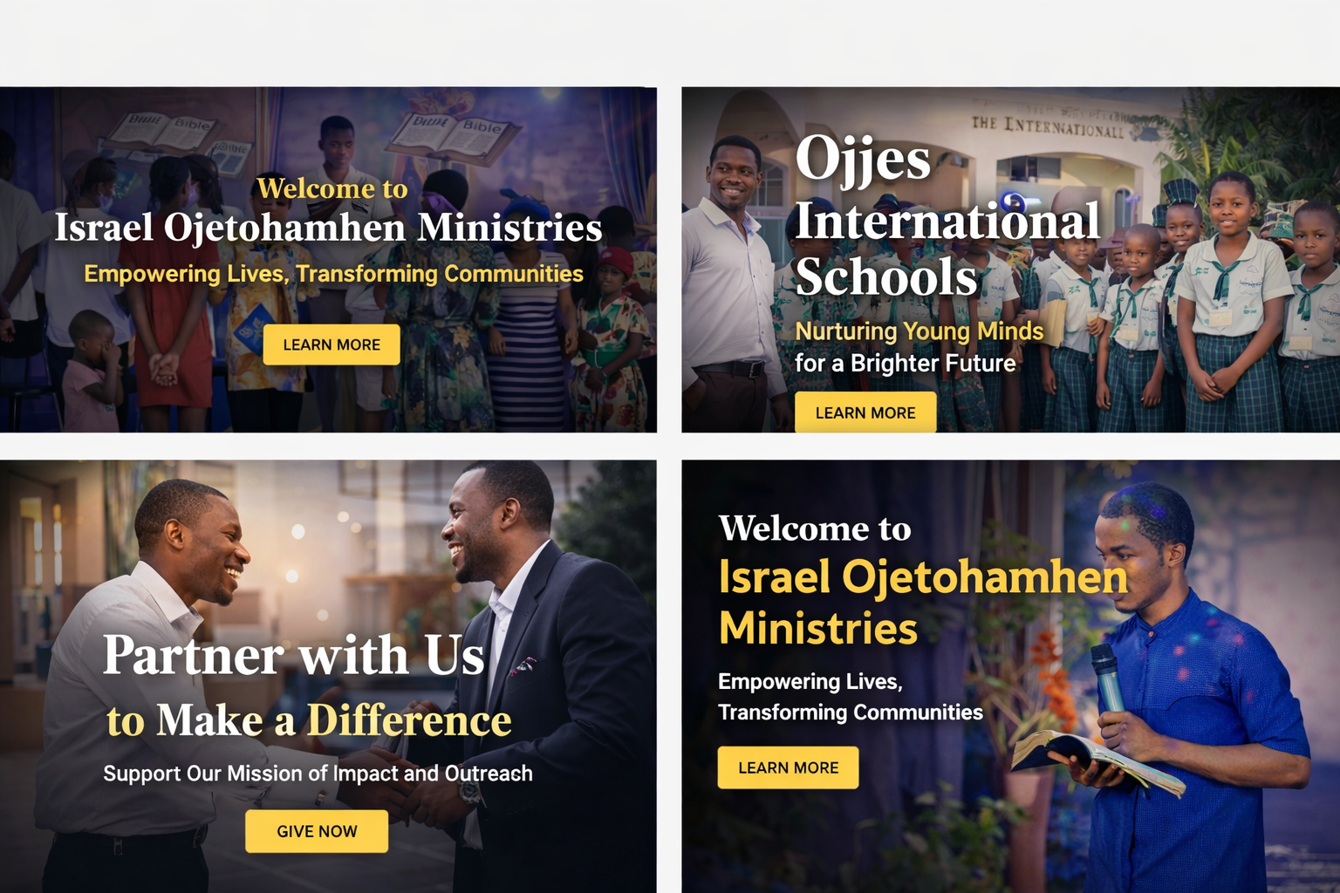The image size is (1340, 893).
Task: Click the yellow 'Welcome to' text
Action: click(x=332, y=188)
